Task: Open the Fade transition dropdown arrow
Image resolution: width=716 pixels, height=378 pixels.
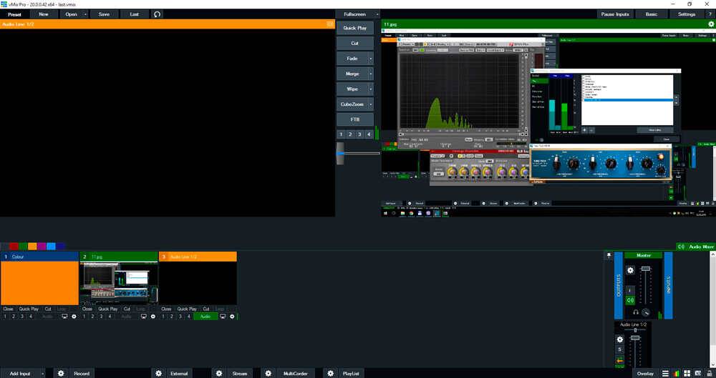Action: 370,59
